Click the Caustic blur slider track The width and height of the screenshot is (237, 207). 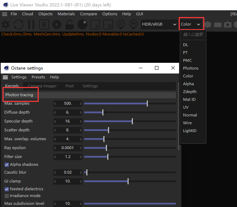coord(130,173)
